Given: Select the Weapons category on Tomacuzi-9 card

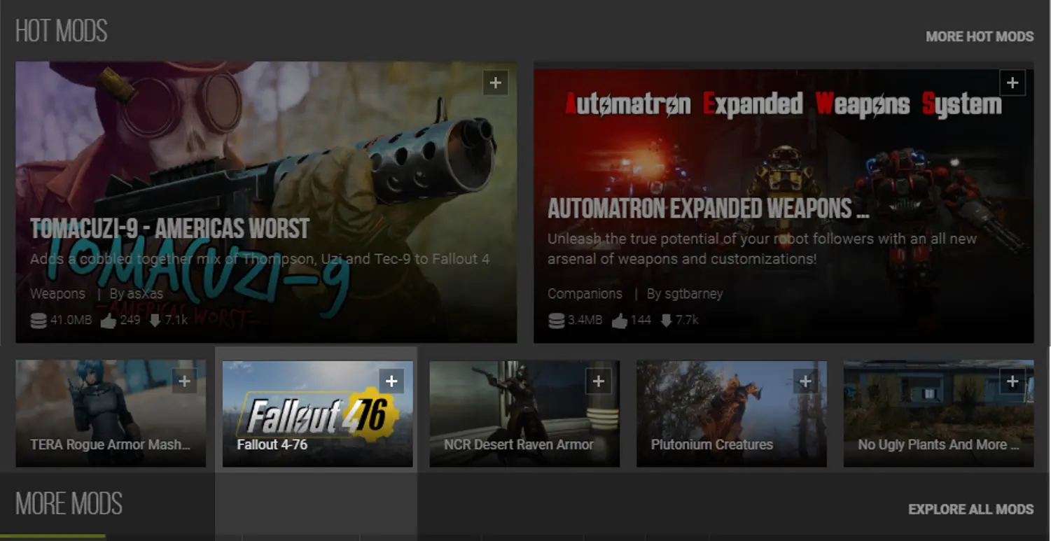Looking at the screenshot, I should [57, 294].
